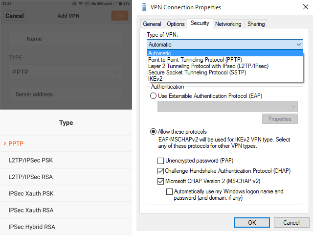This screenshot has height=235, width=313.
Task: Select Use Extensible Authentication Protocol radio button
Action: pyautogui.click(x=153, y=96)
